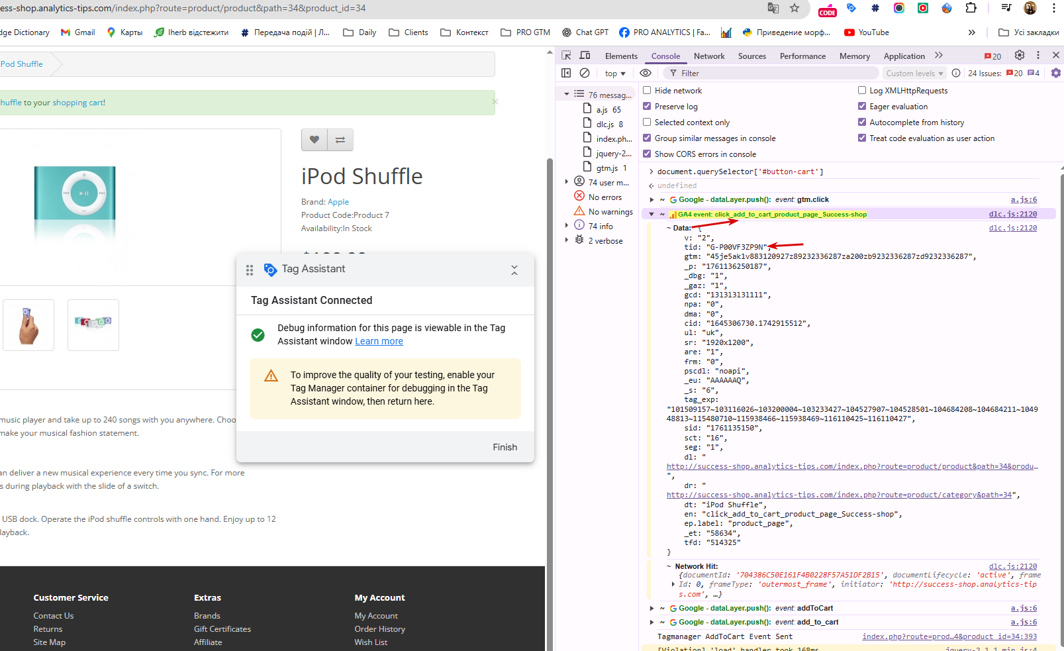Screen dimensions: 1064x651
Task: Select the iPod Shuffle hand-held thumbnail
Action: pos(28,325)
